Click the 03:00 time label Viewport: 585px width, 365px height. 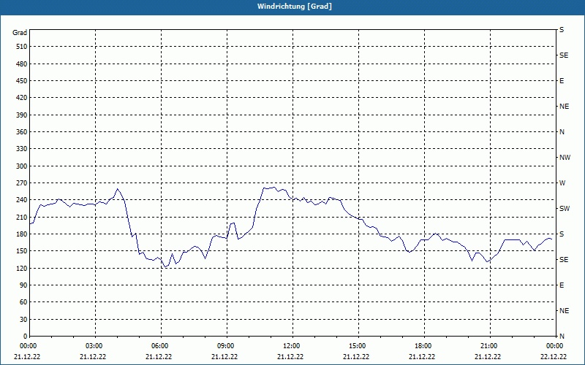click(94, 346)
